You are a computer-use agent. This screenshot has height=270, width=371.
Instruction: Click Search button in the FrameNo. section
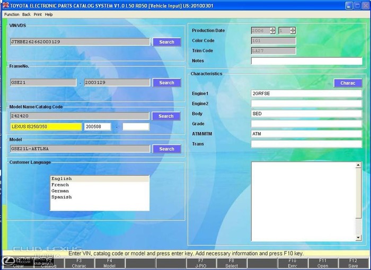[x=166, y=83]
